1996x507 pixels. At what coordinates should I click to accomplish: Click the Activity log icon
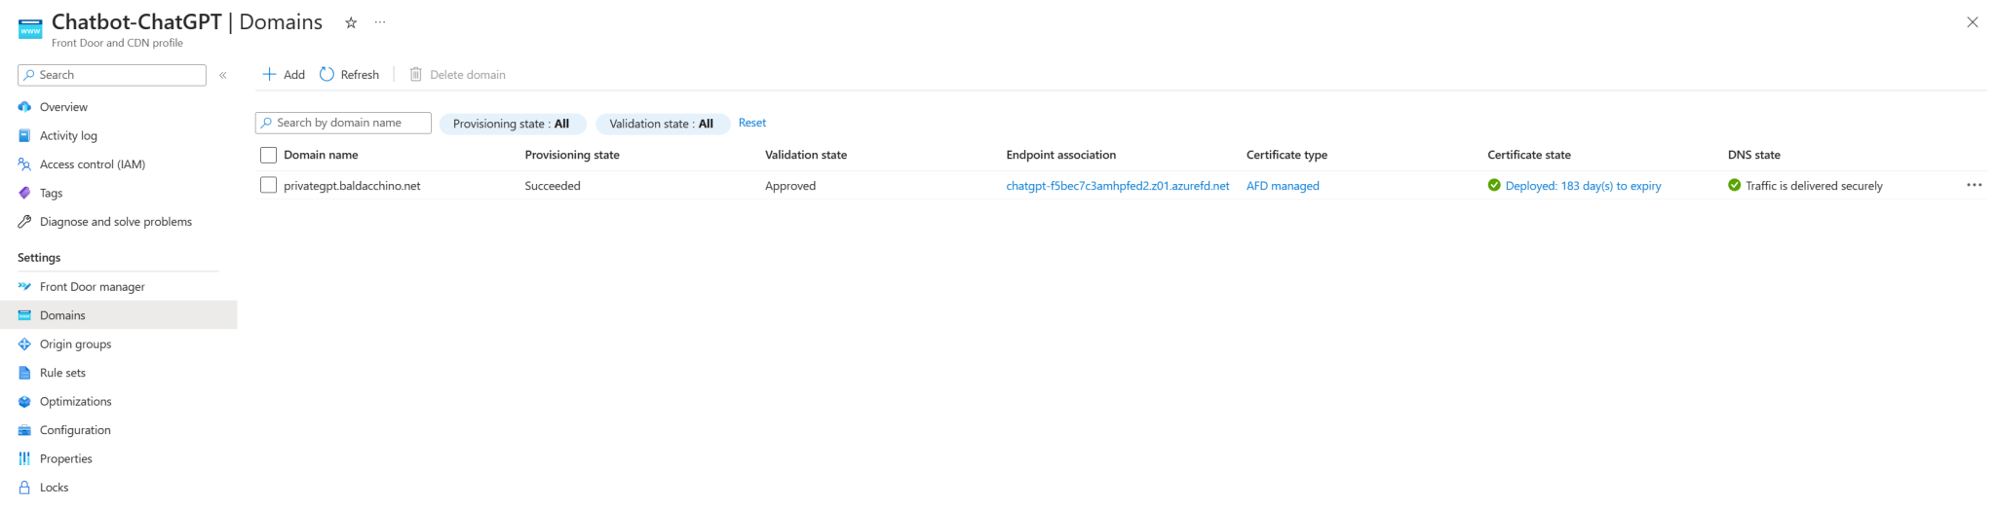click(24, 135)
